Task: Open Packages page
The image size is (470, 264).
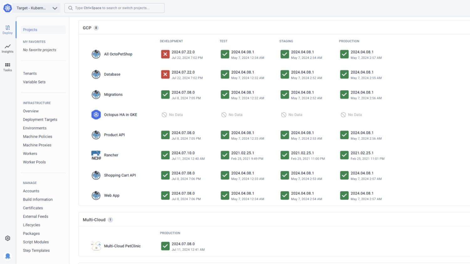Action: click(x=31, y=234)
